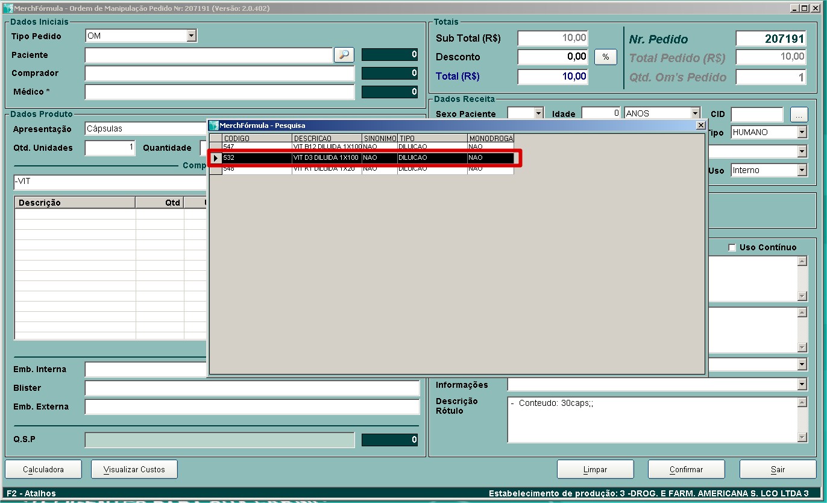Open the Informações dropdown
The width and height of the screenshot is (827, 503).
pyautogui.click(x=801, y=385)
